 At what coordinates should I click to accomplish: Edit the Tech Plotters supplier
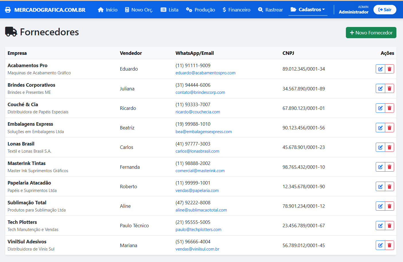click(380, 226)
